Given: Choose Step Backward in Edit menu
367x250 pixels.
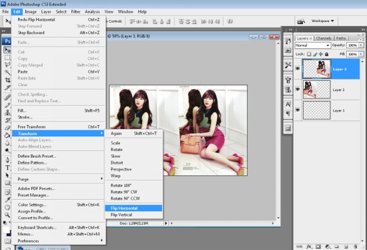Looking at the screenshot, I should click(58, 33).
